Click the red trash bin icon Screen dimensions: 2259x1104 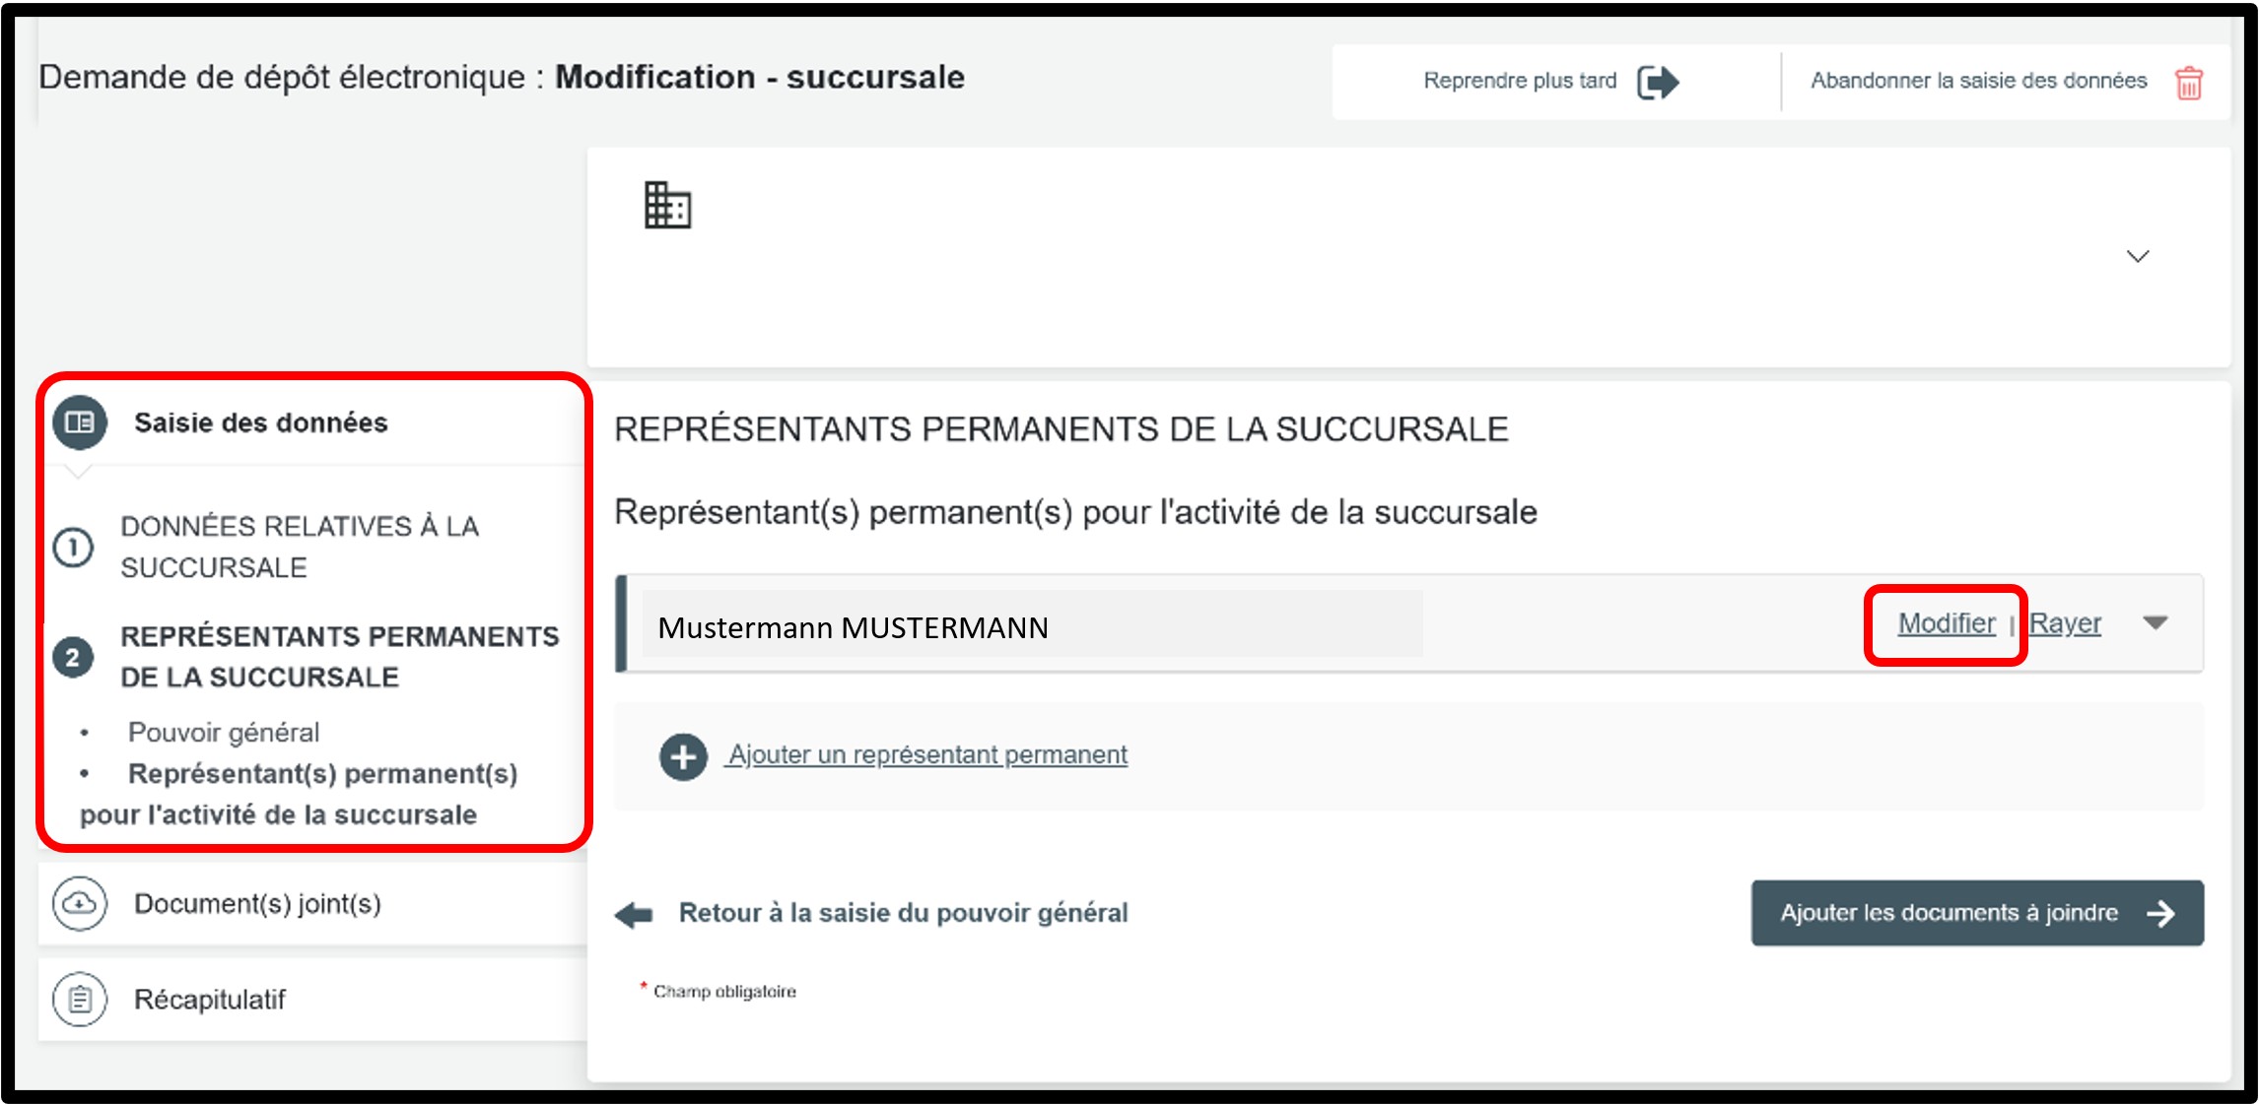point(2188,83)
